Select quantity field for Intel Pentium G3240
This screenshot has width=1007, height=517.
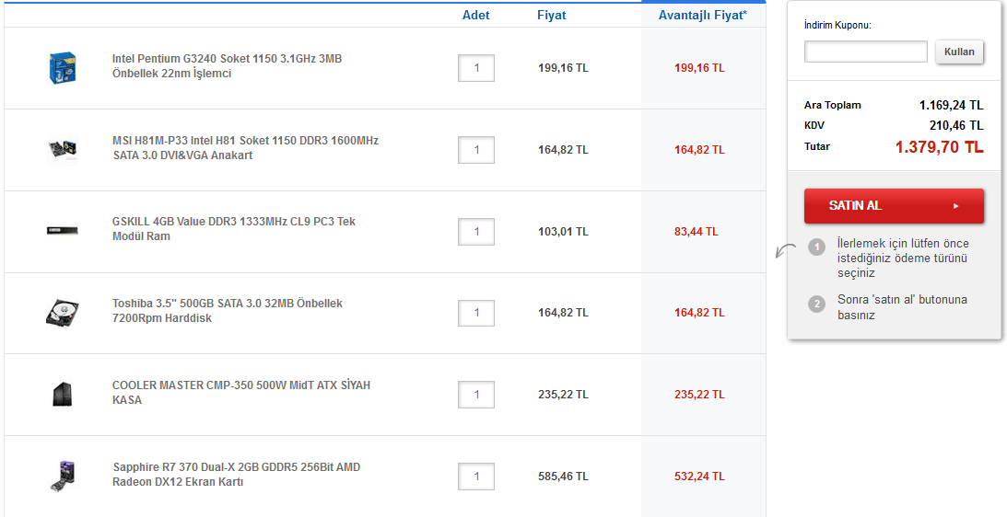point(476,68)
